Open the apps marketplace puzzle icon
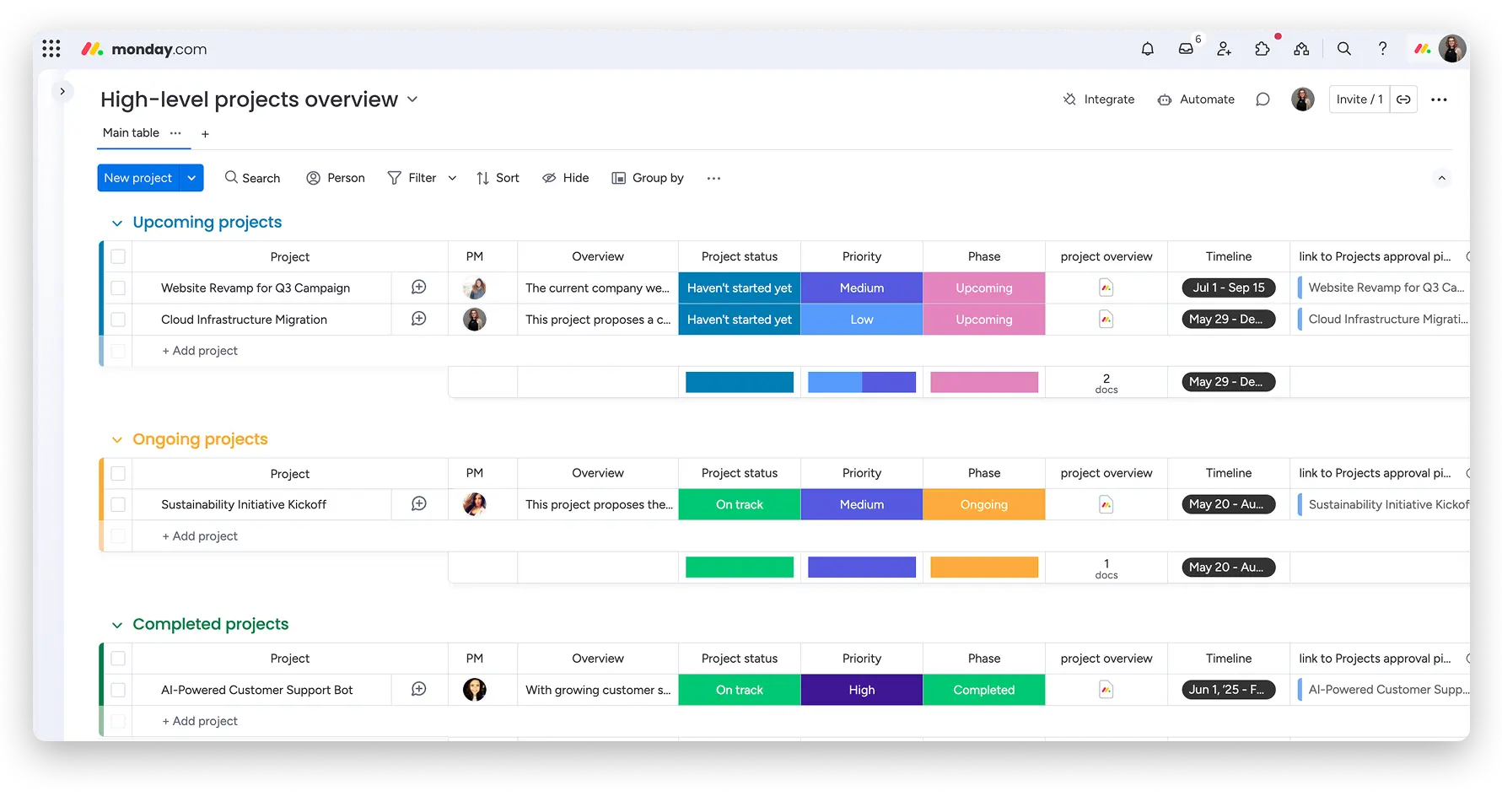This screenshot has width=1502, height=796. tap(1262, 49)
